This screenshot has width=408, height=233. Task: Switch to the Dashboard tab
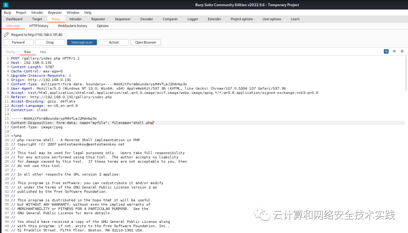14,19
